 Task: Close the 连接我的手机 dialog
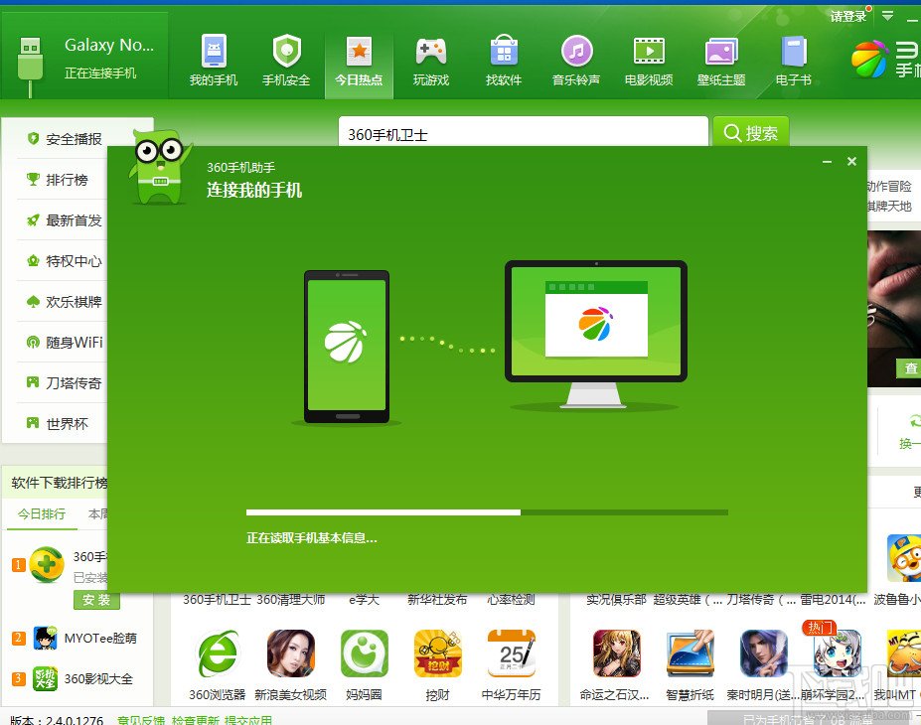(x=851, y=162)
